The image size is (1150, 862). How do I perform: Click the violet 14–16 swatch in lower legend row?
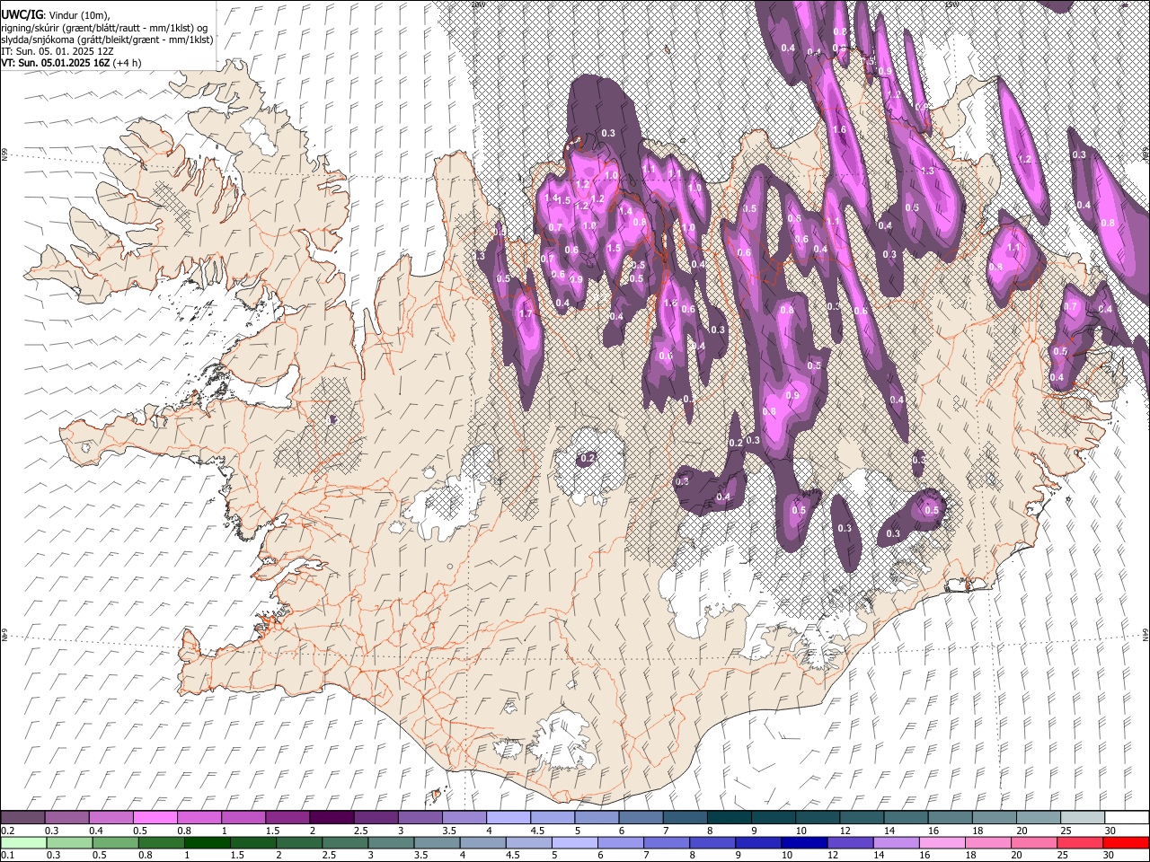point(895,842)
